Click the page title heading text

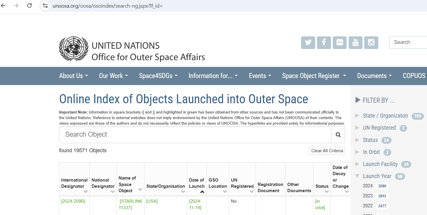click(184, 99)
